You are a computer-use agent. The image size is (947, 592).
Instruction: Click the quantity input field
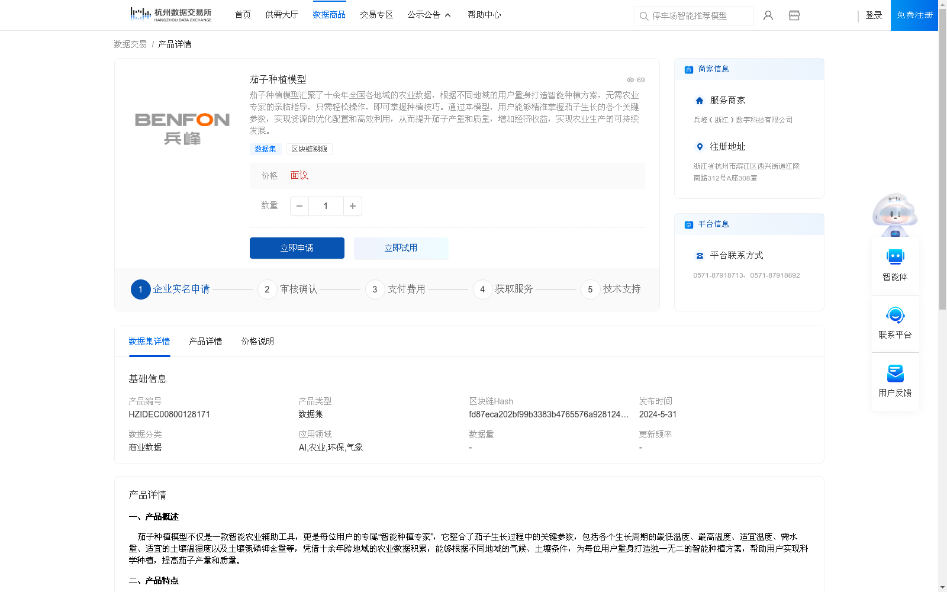[326, 206]
